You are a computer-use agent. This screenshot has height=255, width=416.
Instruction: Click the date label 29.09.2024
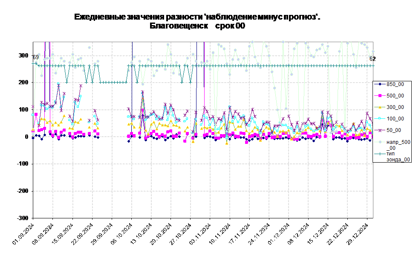(x=102, y=234)
